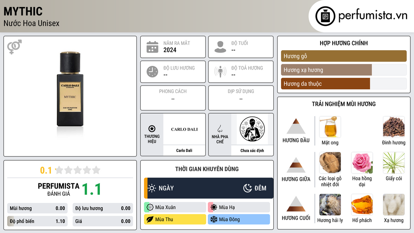Click the Hương da thuộc accord bar
414x233 pixels.
325,84
